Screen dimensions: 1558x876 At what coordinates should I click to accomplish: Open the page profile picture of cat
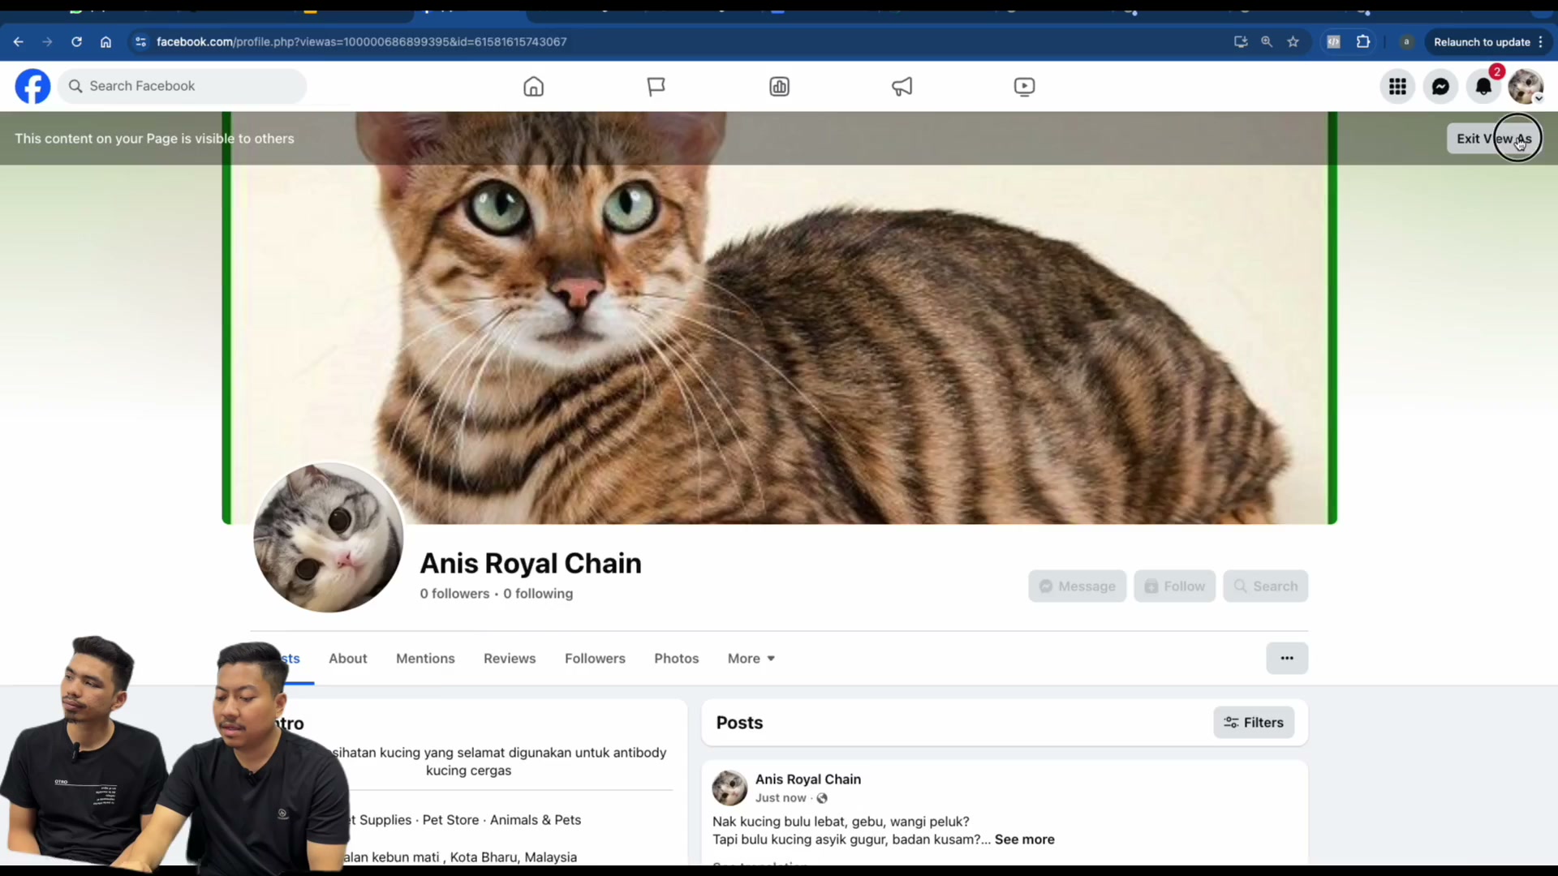pyautogui.click(x=328, y=538)
